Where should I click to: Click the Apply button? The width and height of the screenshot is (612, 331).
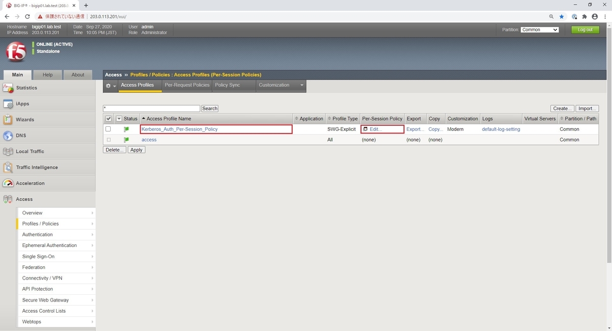pyautogui.click(x=136, y=150)
